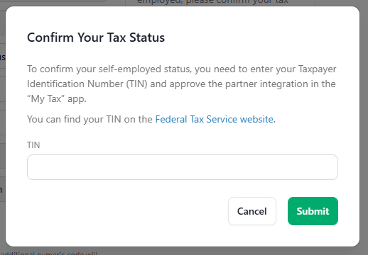Viewport: 368px width, 255px height.
Task: Click the "My Tax" app mention text
Action: click(x=57, y=98)
